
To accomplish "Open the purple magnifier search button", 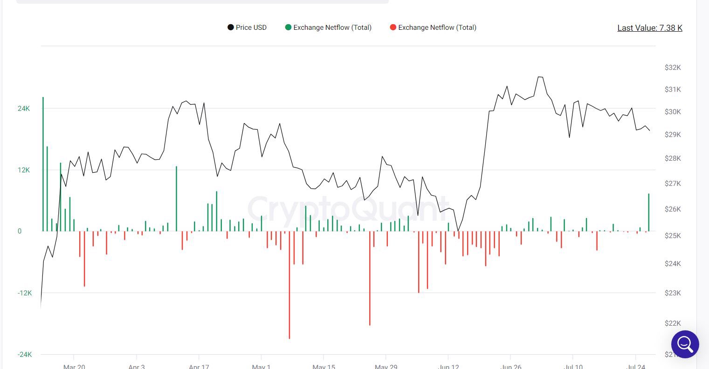I will pyautogui.click(x=685, y=344).
